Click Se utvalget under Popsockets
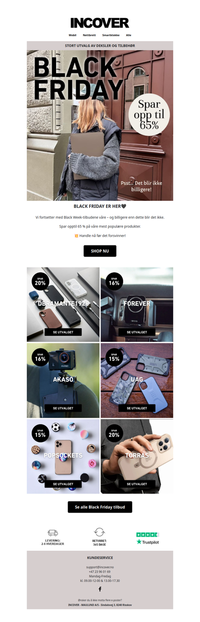This screenshot has height=622, width=200. pos(63,484)
